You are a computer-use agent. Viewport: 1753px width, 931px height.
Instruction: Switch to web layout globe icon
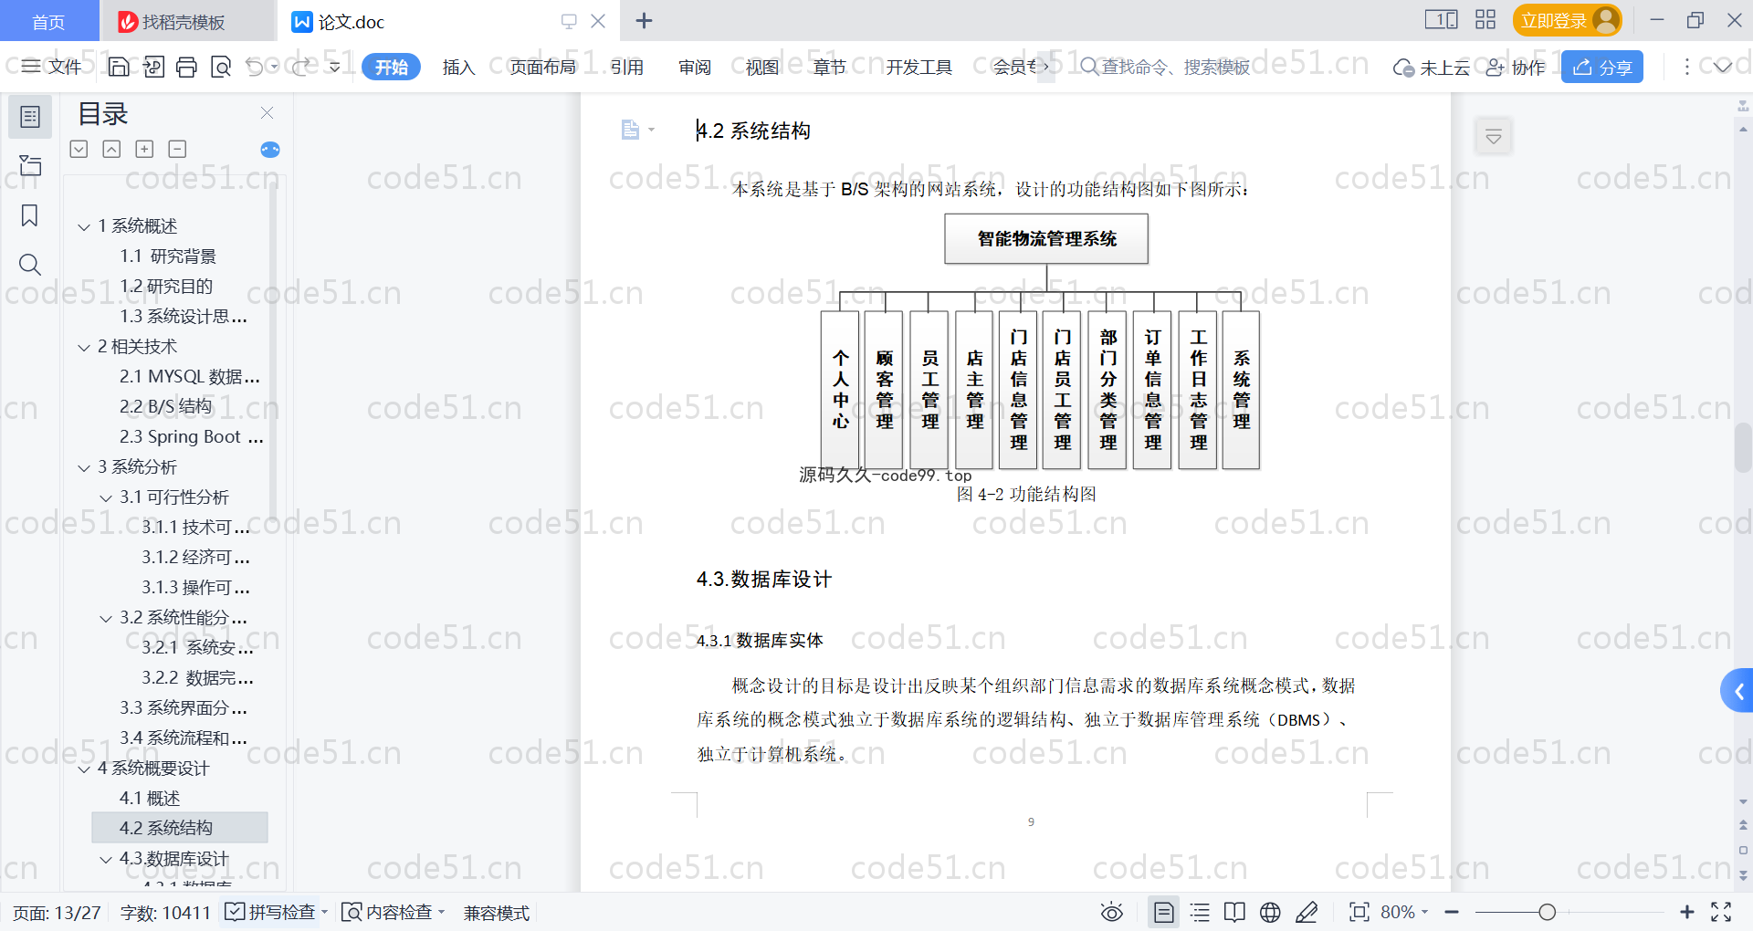tap(1270, 912)
